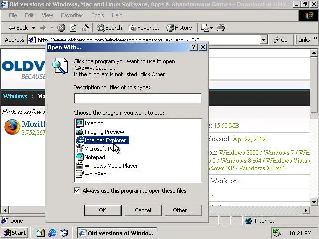Open the address bar dropdown arrow

point(264,40)
